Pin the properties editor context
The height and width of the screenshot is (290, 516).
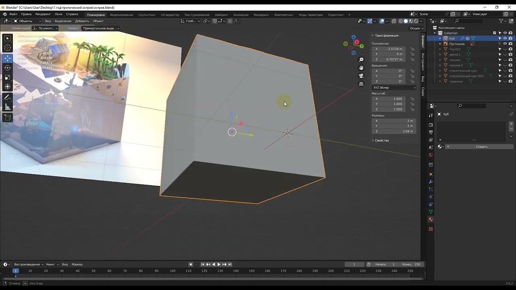(511, 114)
